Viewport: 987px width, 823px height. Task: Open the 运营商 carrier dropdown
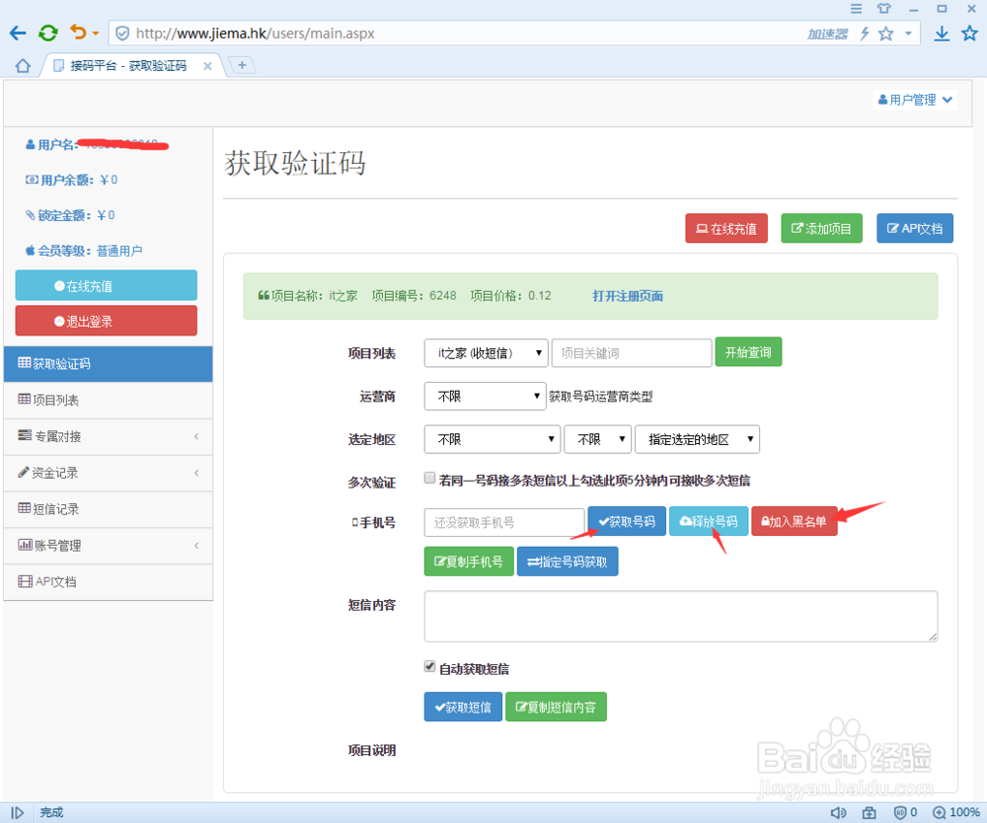click(x=485, y=396)
